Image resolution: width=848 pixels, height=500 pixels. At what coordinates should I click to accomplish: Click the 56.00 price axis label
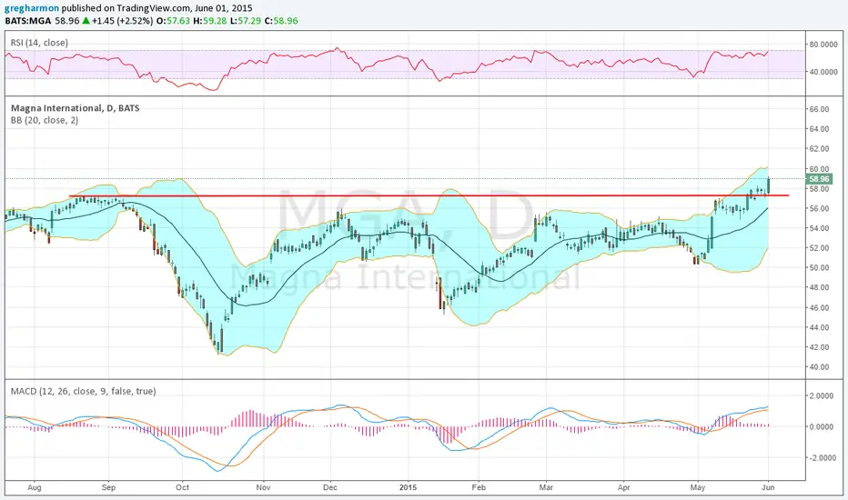point(819,209)
